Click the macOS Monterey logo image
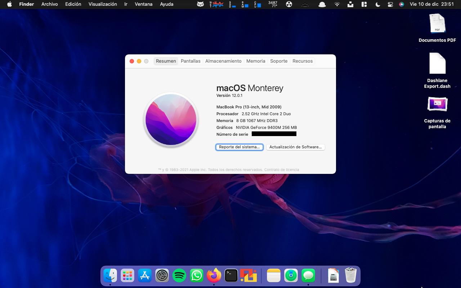461x288 pixels. pos(171,120)
